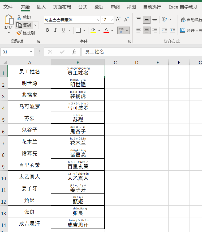202x232 pixels.
Task: Expand font color palette arrow
Action: pyautogui.click(x=112, y=30)
